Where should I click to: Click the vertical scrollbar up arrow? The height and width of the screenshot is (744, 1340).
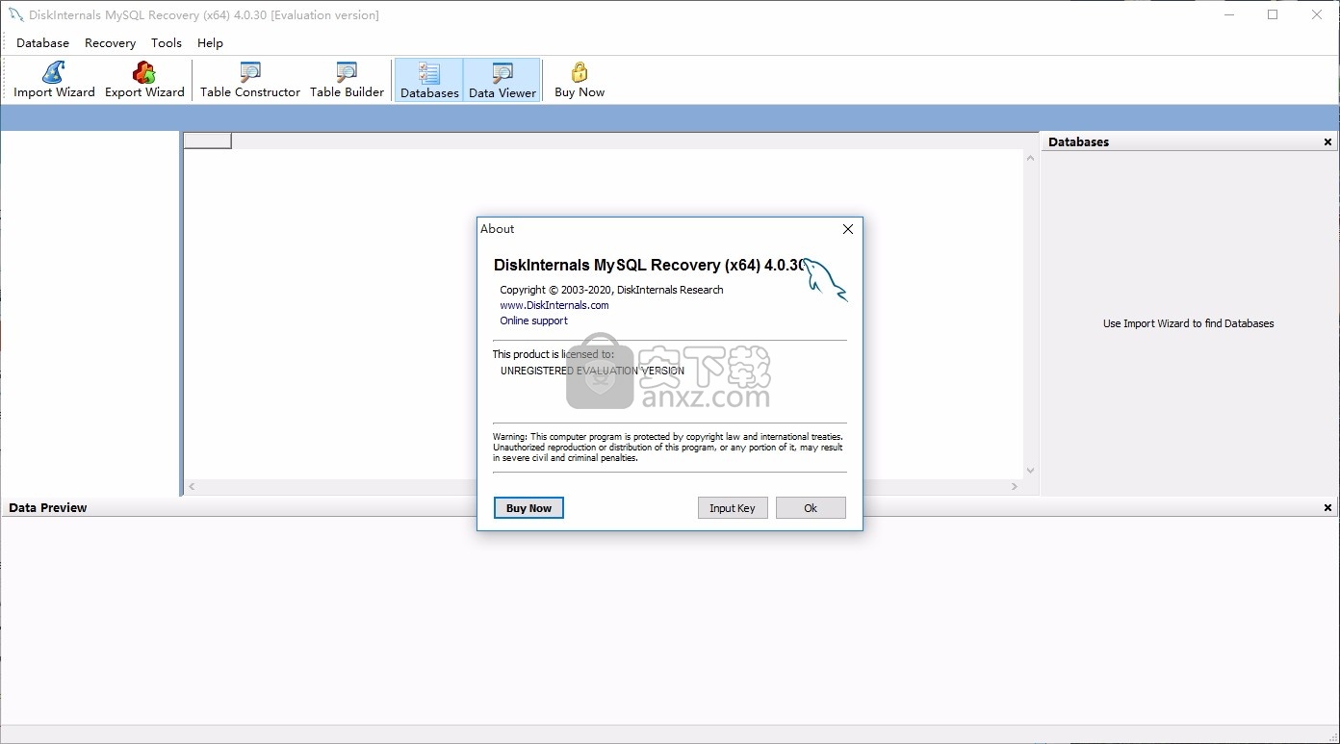click(x=1030, y=157)
